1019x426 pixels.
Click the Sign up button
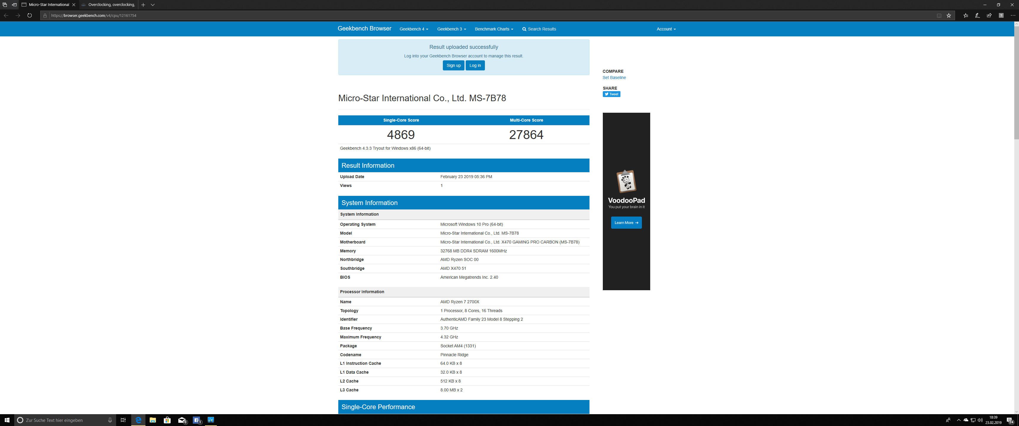point(453,65)
